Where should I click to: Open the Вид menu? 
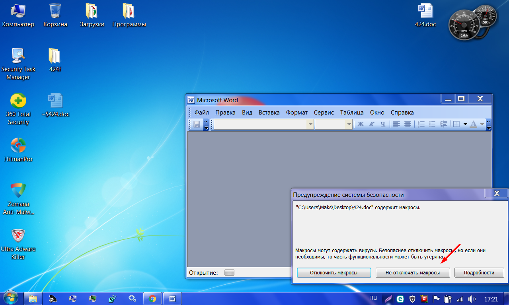coord(247,112)
